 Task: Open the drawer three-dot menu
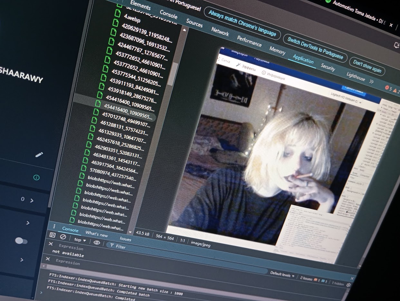(54, 226)
